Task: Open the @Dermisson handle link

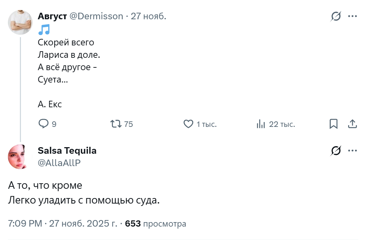Action: click(x=96, y=16)
